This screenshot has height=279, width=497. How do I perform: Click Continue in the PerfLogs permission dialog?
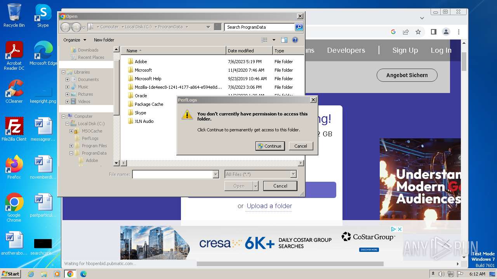(x=270, y=146)
